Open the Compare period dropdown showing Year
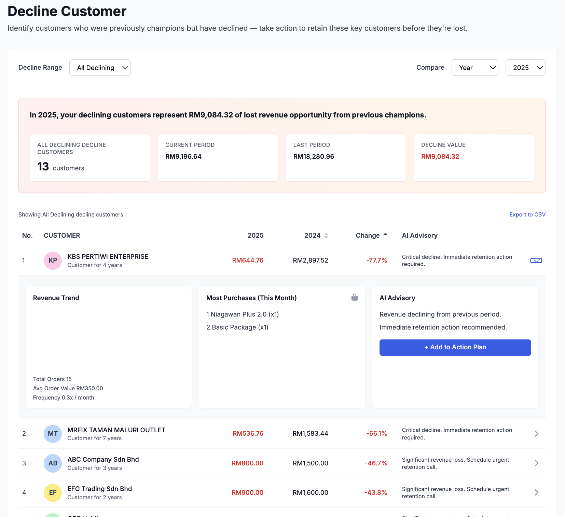 pyautogui.click(x=475, y=67)
